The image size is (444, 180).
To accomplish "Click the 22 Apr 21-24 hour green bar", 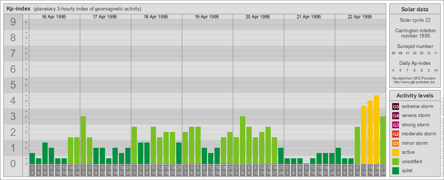I will [x=383, y=140].
